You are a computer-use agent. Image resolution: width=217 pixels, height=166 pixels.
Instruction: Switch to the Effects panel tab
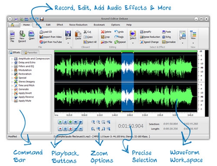(15, 53)
